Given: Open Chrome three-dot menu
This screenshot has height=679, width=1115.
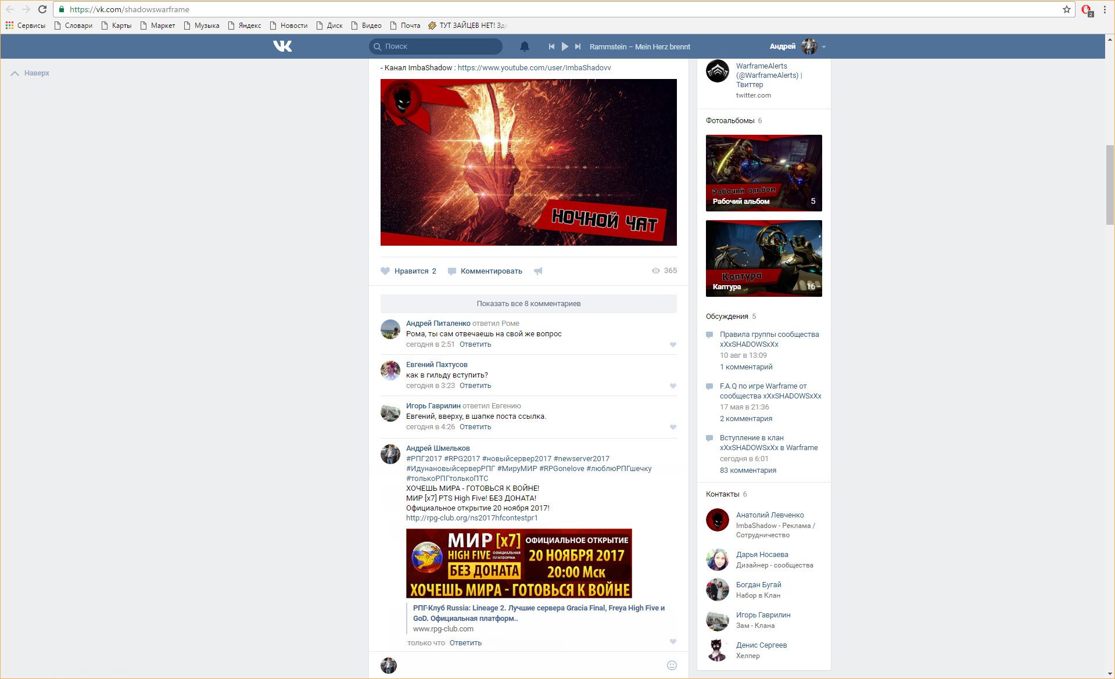Looking at the screenshot, I should (1105, 9).
